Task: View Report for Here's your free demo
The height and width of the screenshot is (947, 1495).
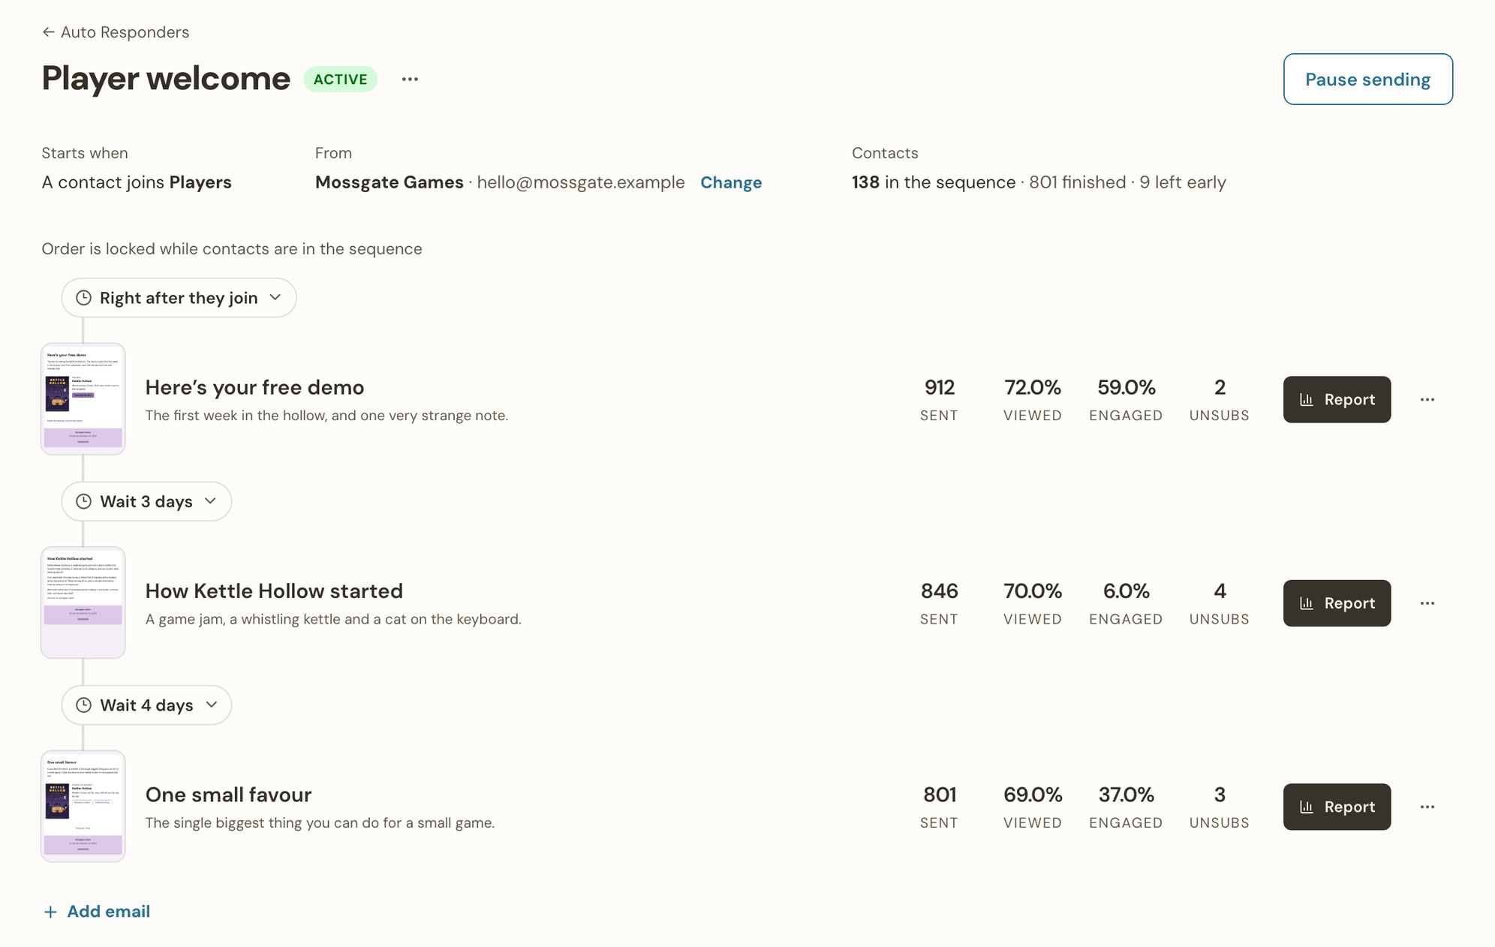Action: tap(1337, 399)
